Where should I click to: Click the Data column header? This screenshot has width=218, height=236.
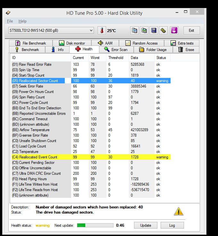(x=141, y=58)
